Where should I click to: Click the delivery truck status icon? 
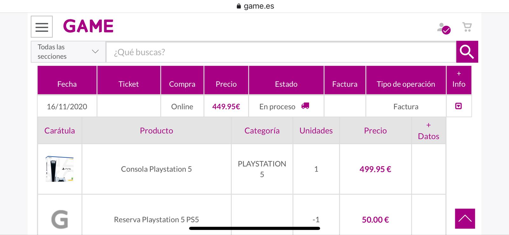tap(305, 106)
